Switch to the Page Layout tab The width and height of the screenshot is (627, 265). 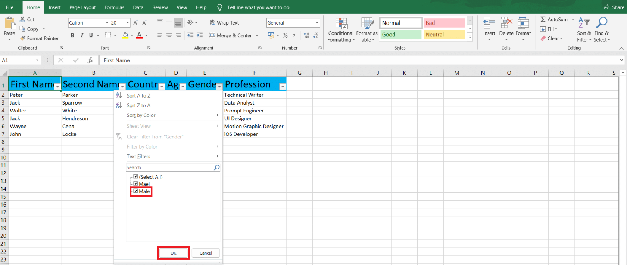click(x=82, y=7)
